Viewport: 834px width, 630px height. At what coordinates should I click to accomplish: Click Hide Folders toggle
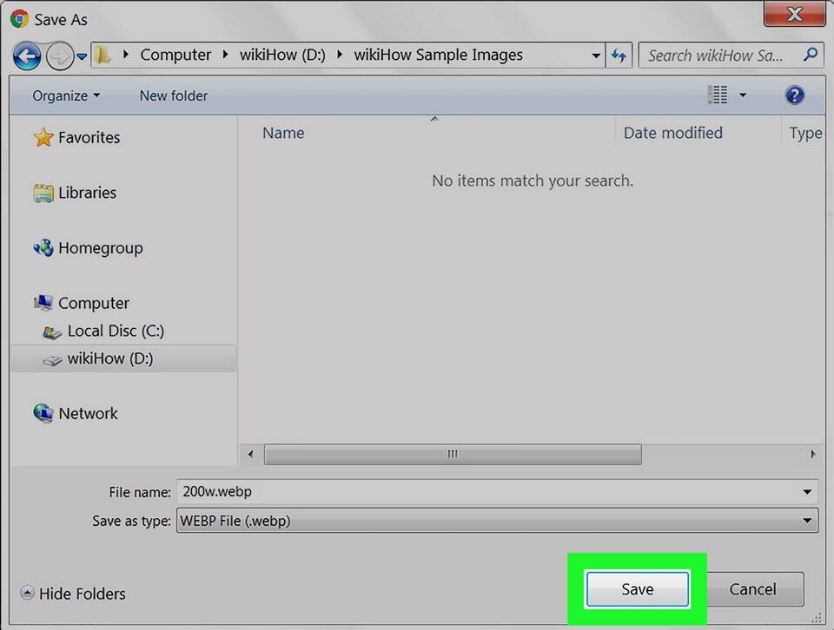73,594
